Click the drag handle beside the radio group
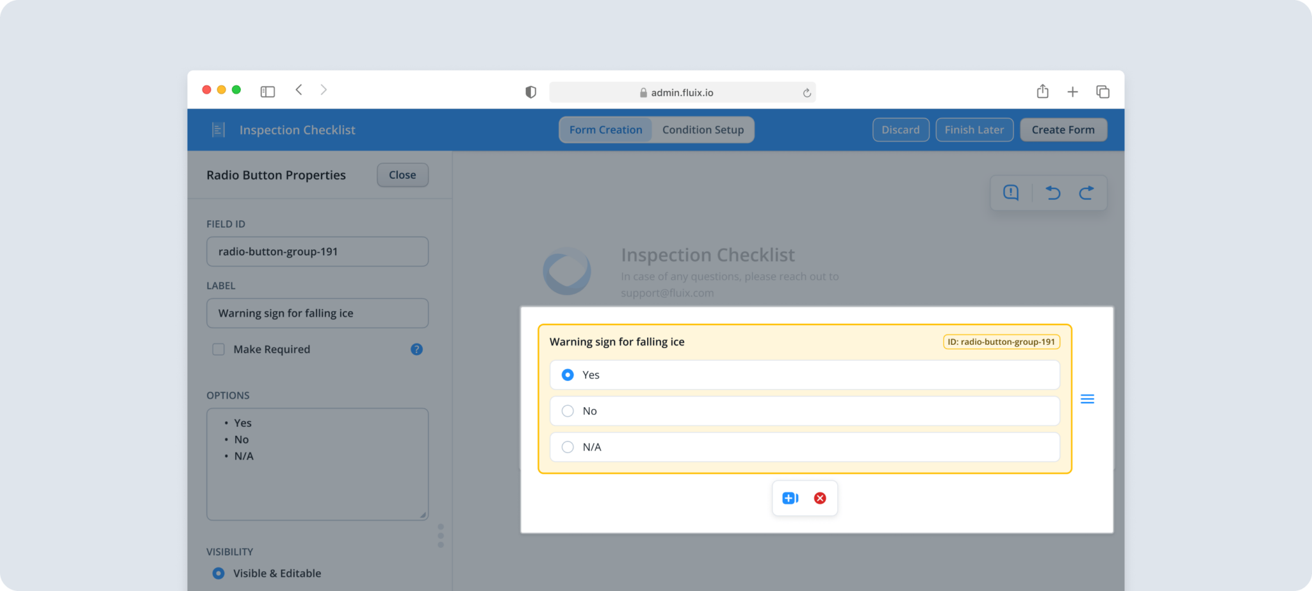The image size is (1312, 591). (1087, 398)
